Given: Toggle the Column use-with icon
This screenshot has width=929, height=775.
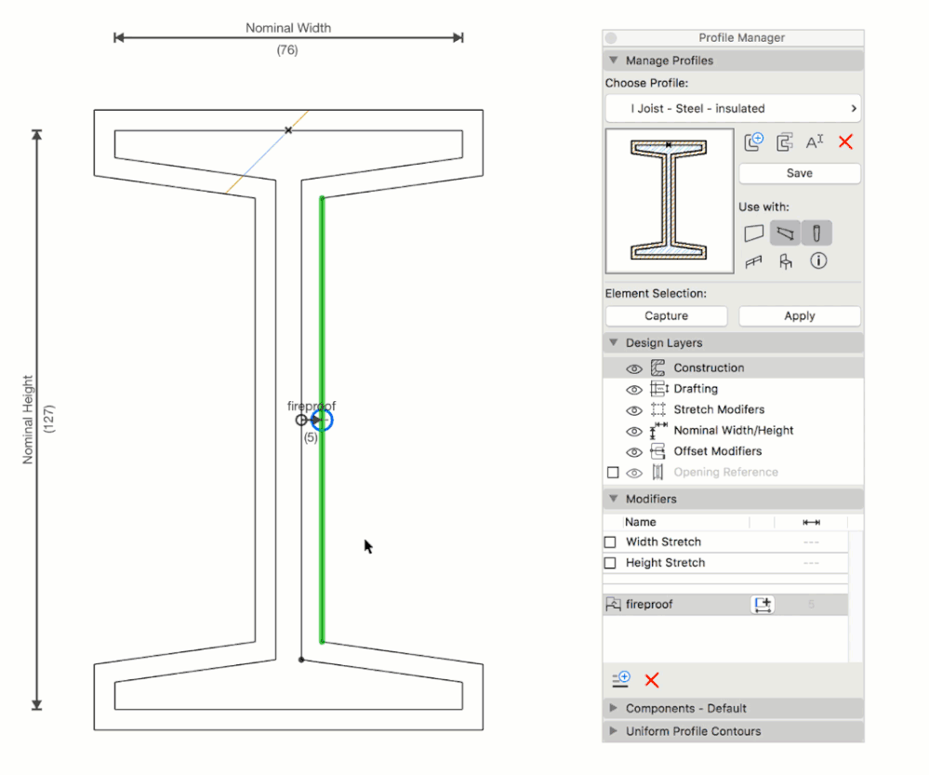Looking at the screenshot, I should pos(816,233).
